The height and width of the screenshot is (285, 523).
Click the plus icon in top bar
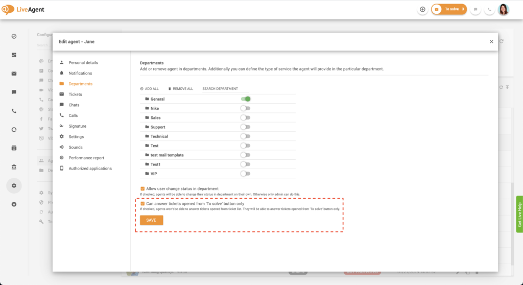coord(422,9)
